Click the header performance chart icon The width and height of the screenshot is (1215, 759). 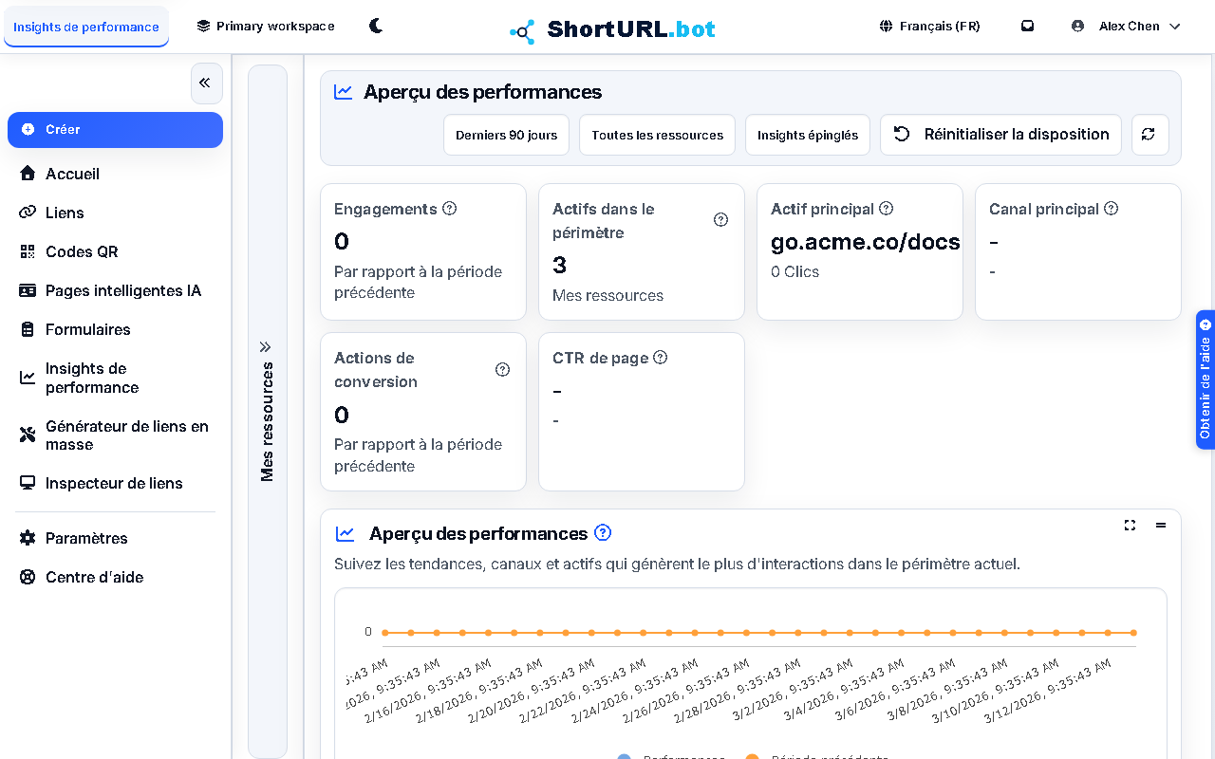344,92
